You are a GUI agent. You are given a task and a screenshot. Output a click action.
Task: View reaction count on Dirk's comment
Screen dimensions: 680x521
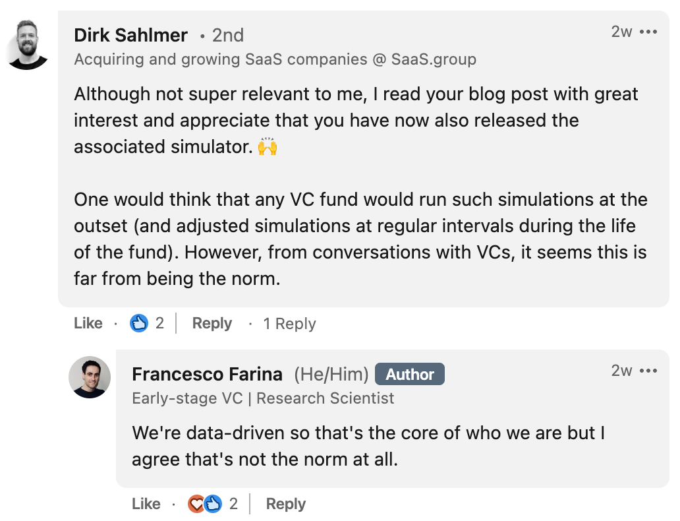click(x=159, y=323)
